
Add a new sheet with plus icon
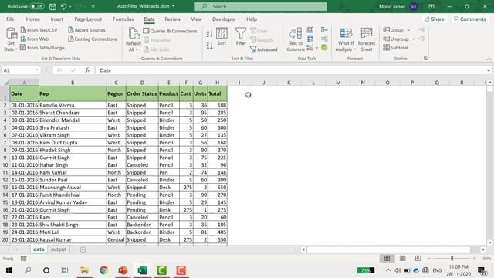pyautogui.click(x=83, y=249)
